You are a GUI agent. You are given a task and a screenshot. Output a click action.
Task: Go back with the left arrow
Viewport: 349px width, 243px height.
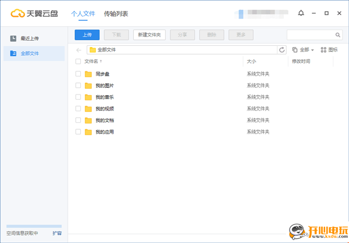tap(79, 50)
